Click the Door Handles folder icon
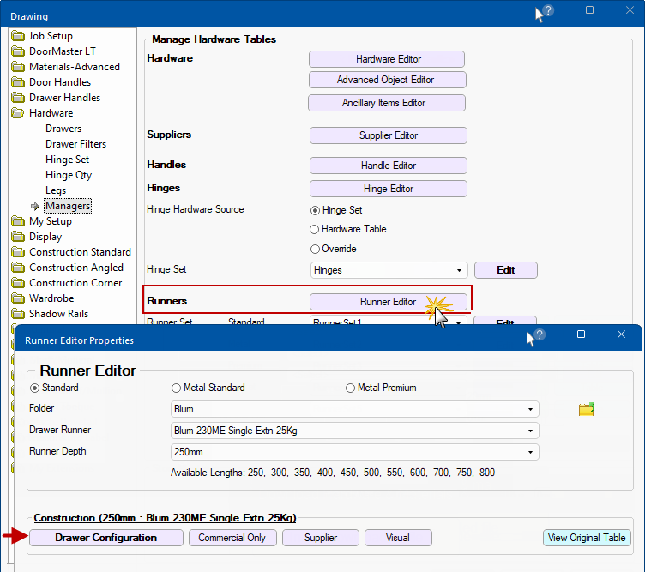This screenshot has width=645, height=572. [18, 82]
